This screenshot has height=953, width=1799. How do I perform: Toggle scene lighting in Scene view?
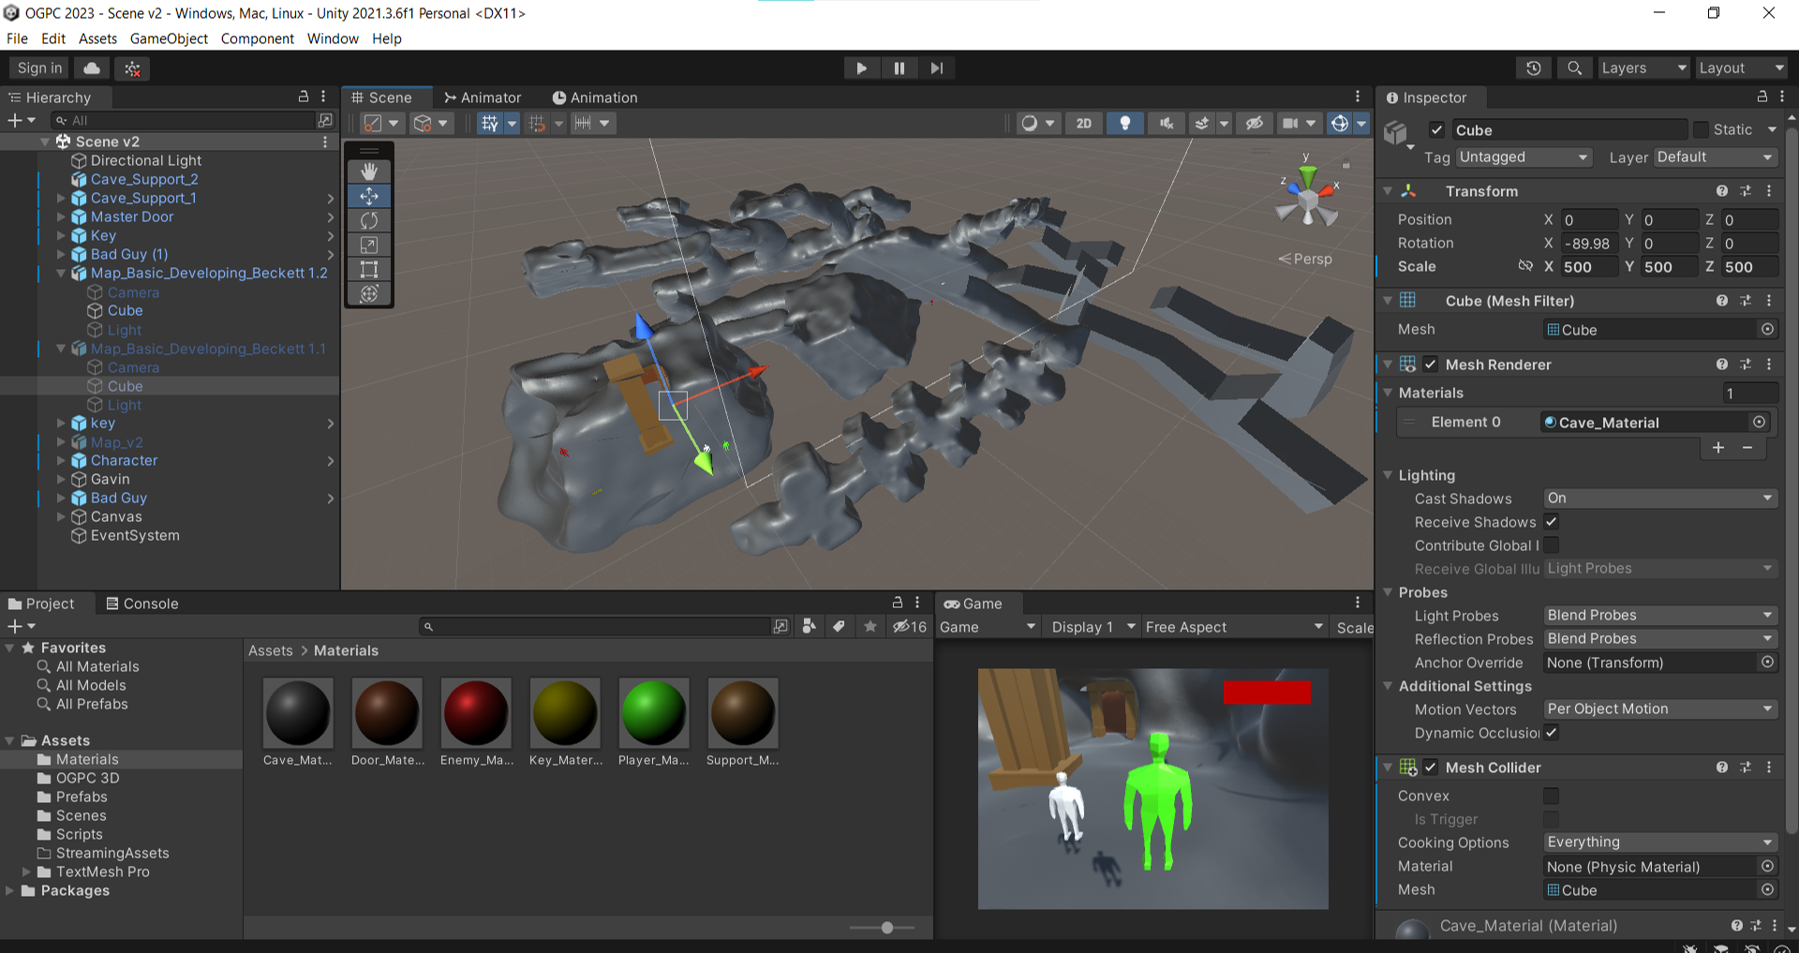[1124, 123]
